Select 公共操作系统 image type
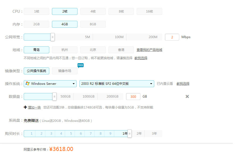This screenshot has width=240, height=156. (36, 71)
